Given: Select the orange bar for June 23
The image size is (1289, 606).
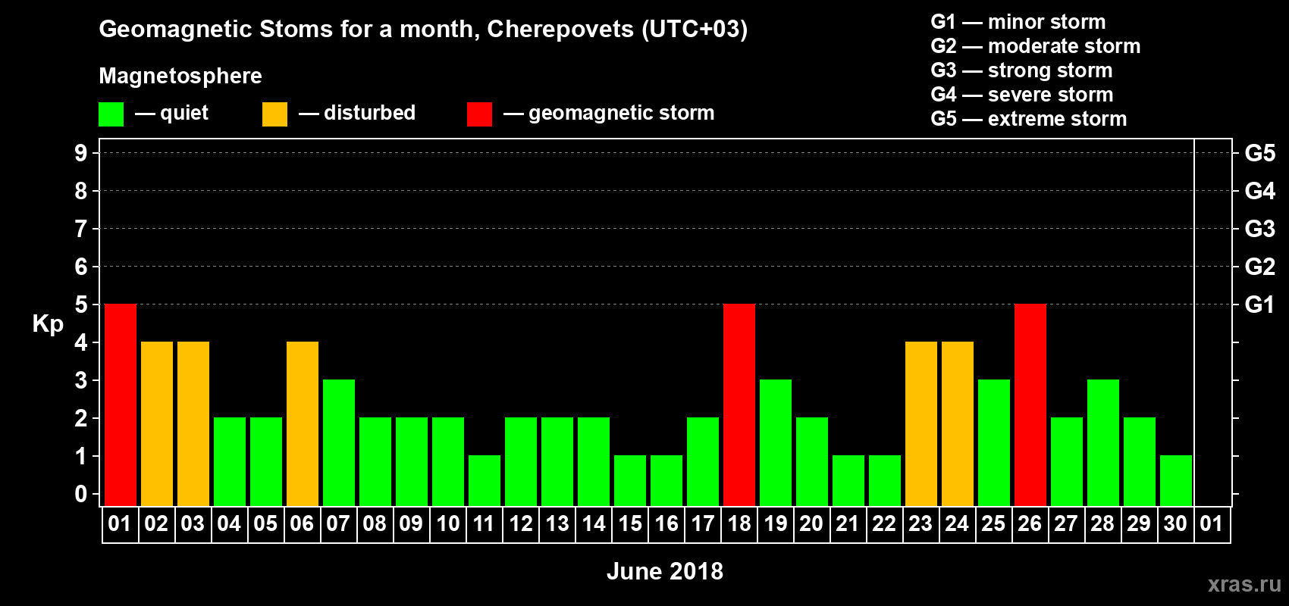Looking at the screenshot, I should [921, 424].
